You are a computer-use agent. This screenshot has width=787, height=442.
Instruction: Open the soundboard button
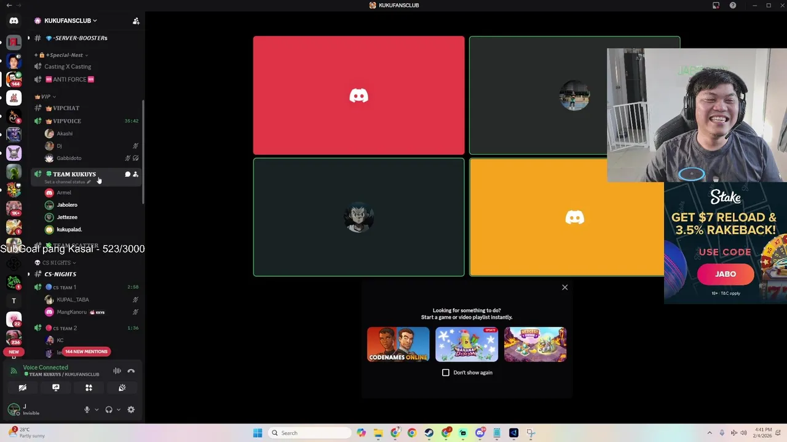[122, 387]
